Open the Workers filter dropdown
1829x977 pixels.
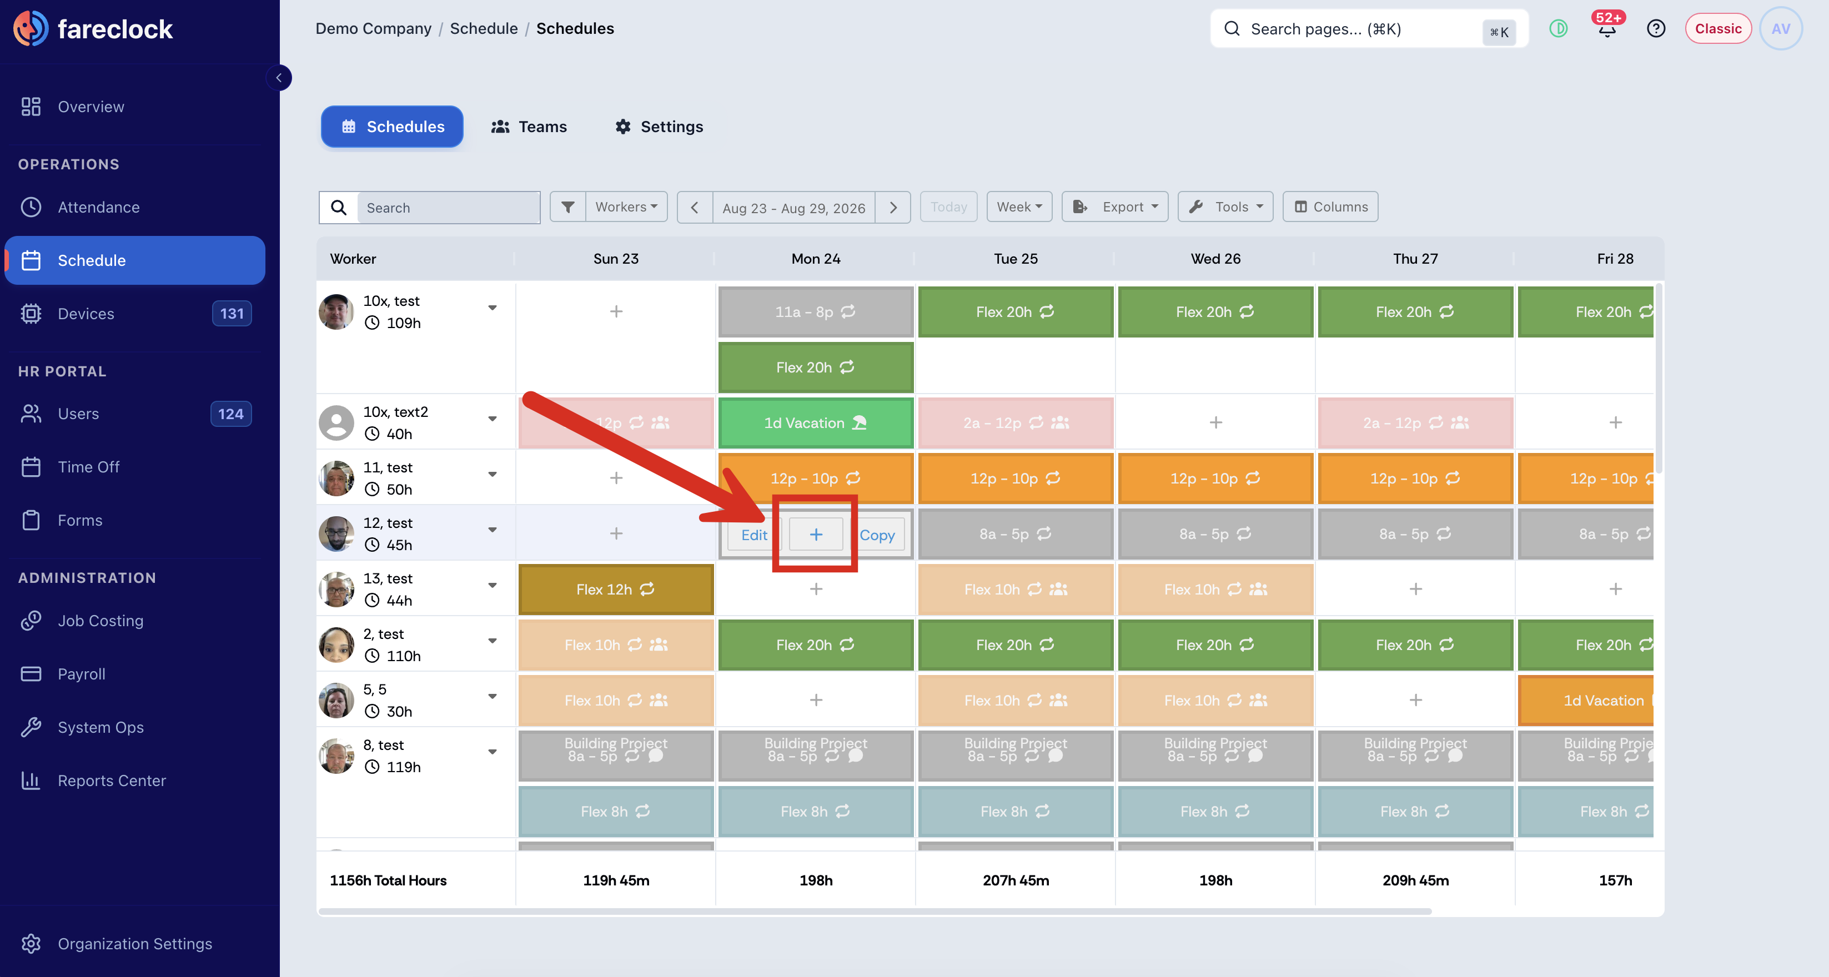pos(626,207)
